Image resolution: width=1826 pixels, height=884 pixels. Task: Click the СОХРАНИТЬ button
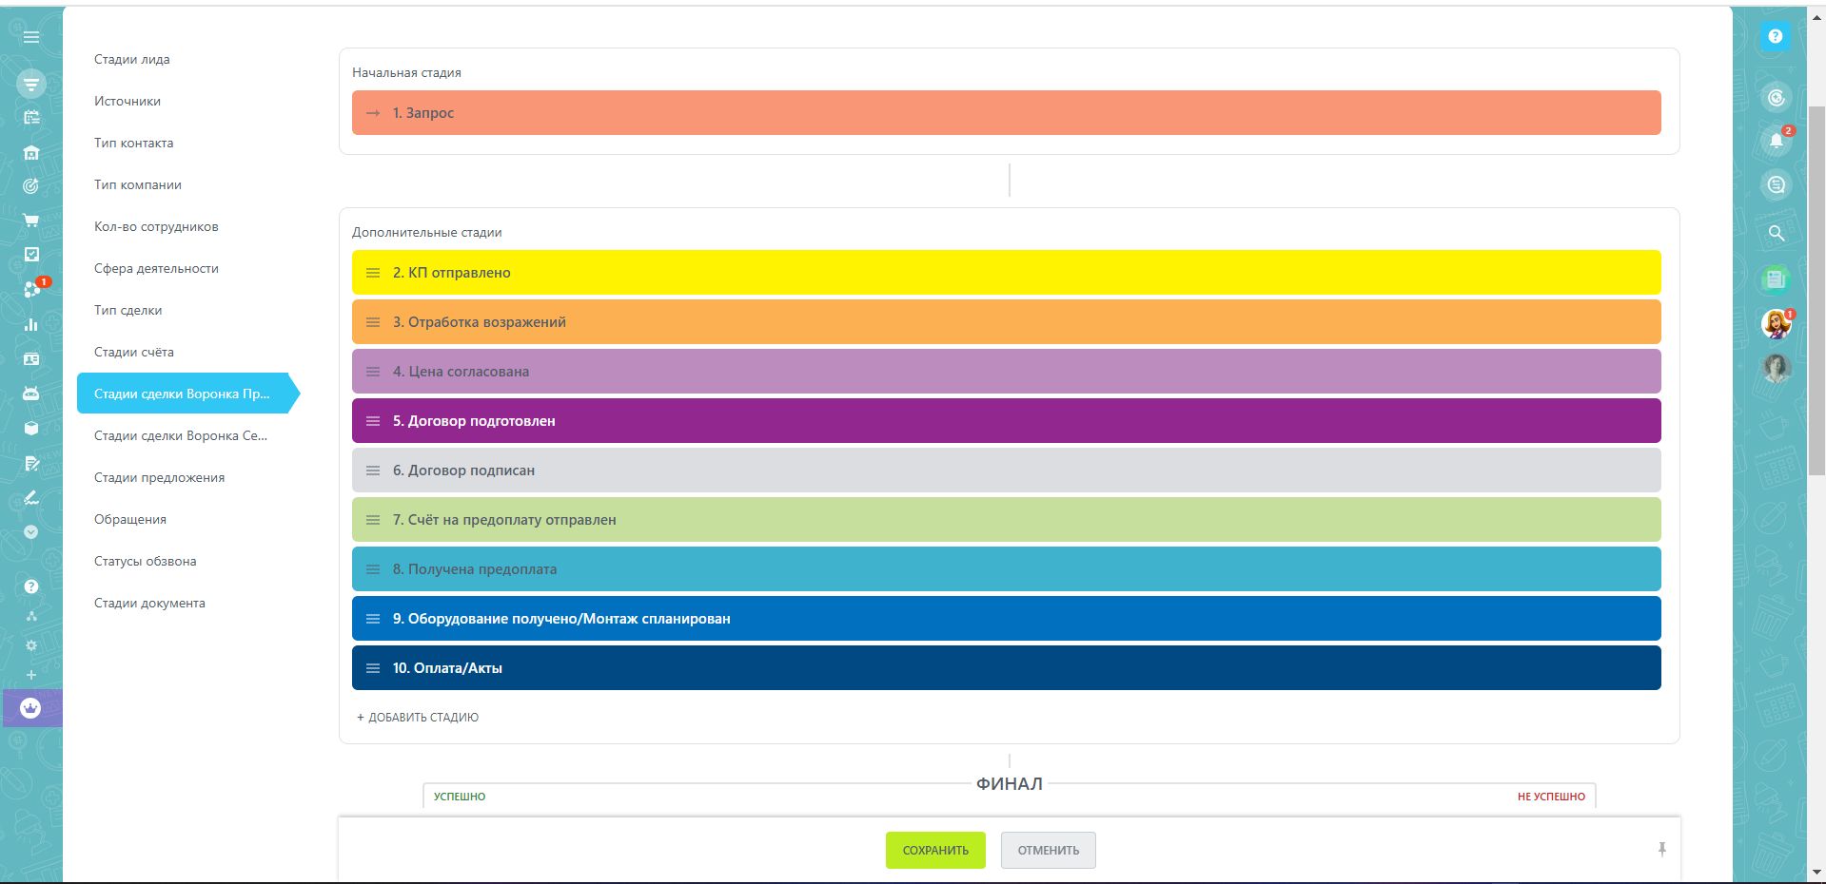pyautogui.click(x=935, y=851)
